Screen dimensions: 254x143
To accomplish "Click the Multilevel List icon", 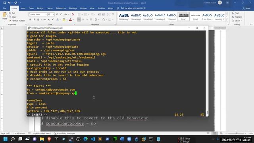I will 92,14.
